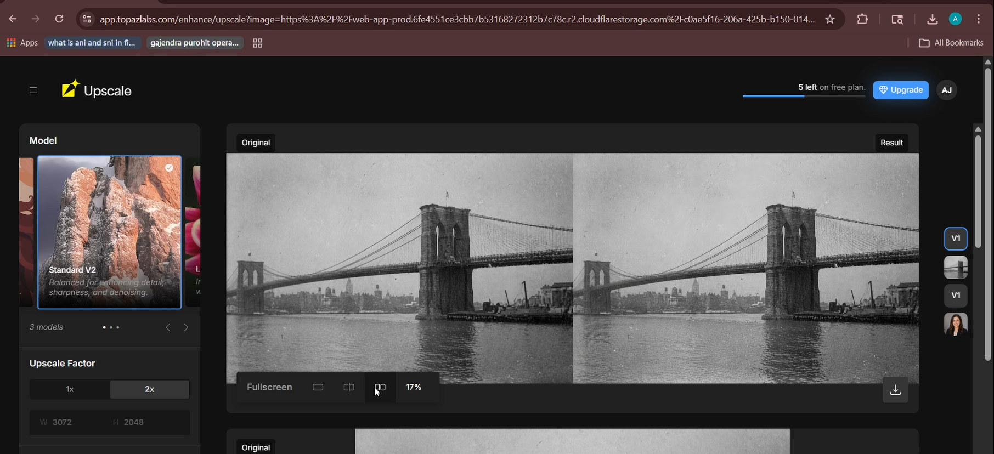Go forward in browser history
This screenshot has height=454, width=994.
[36, 19]
